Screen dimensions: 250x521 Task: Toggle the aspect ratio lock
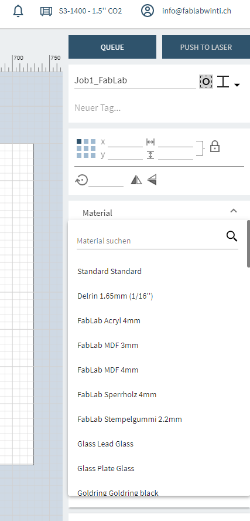point(215,146)
